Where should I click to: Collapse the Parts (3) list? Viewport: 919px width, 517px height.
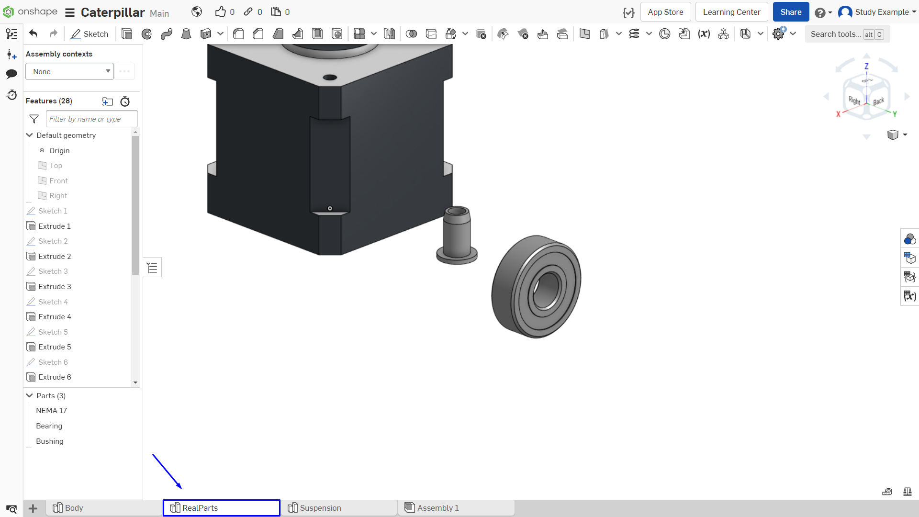click(30, 396)
